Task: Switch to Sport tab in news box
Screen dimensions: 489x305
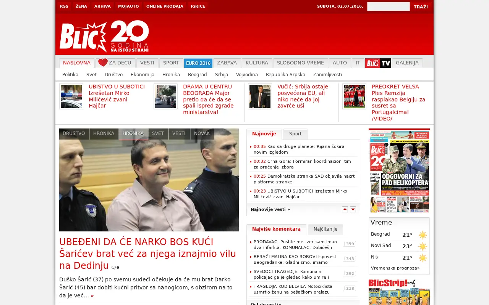Action: pos(295,134)
